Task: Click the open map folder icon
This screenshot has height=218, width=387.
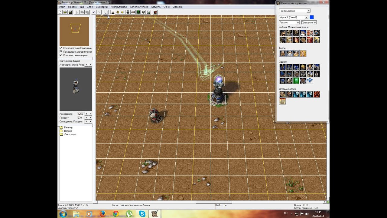Action: click(x=65, y=12)
